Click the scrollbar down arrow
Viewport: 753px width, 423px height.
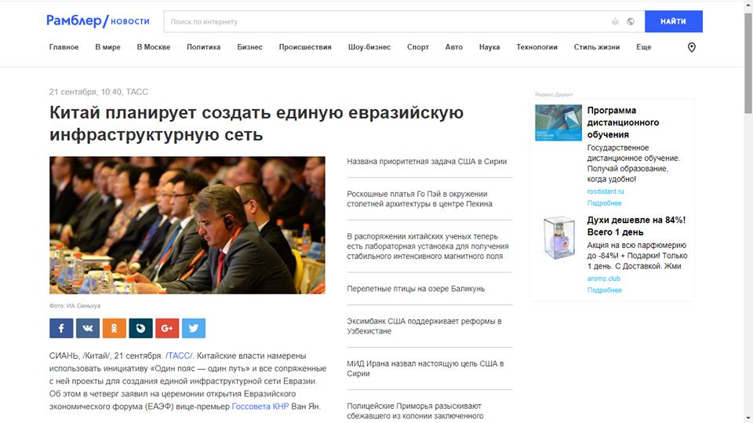746,418
